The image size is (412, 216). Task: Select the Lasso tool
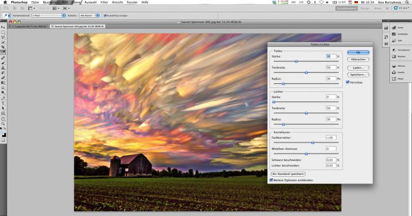[3, 37]
